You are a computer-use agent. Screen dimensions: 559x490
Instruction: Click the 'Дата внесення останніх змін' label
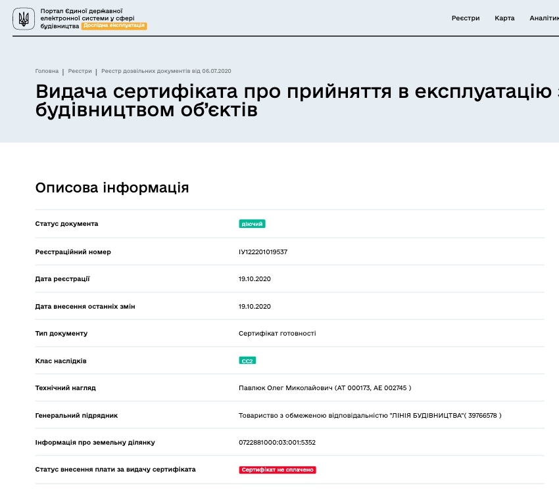85,306
